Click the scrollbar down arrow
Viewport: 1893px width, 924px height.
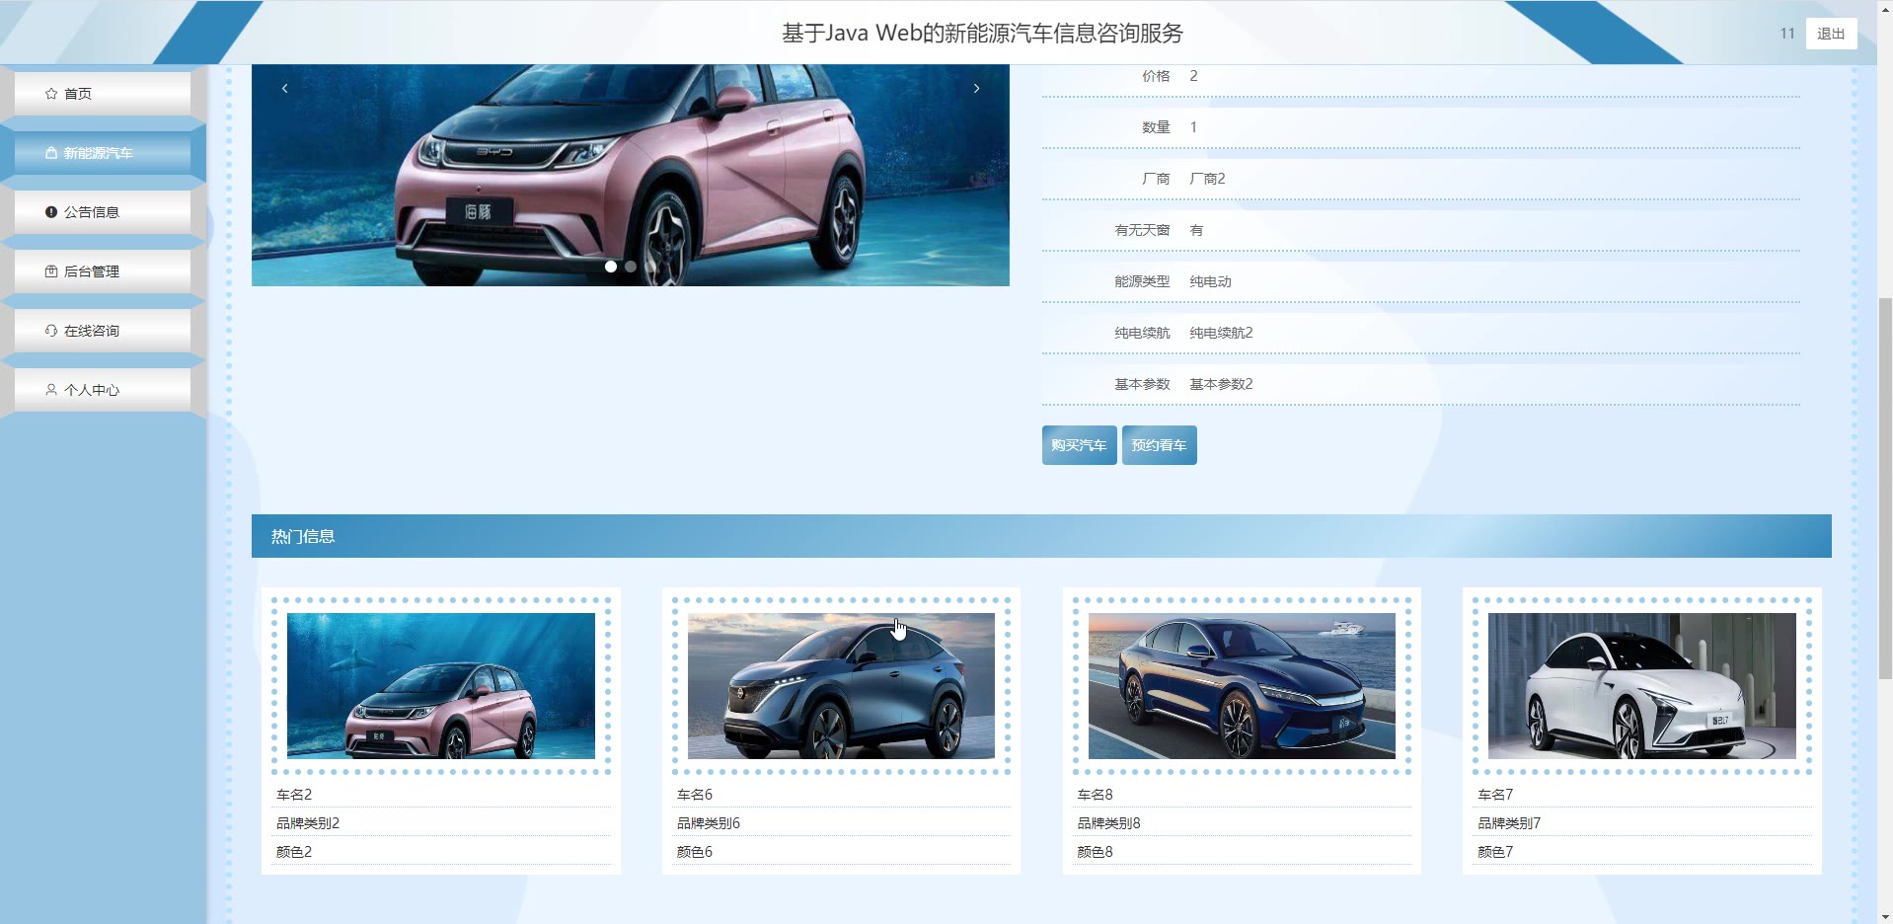coord(1885,915)
